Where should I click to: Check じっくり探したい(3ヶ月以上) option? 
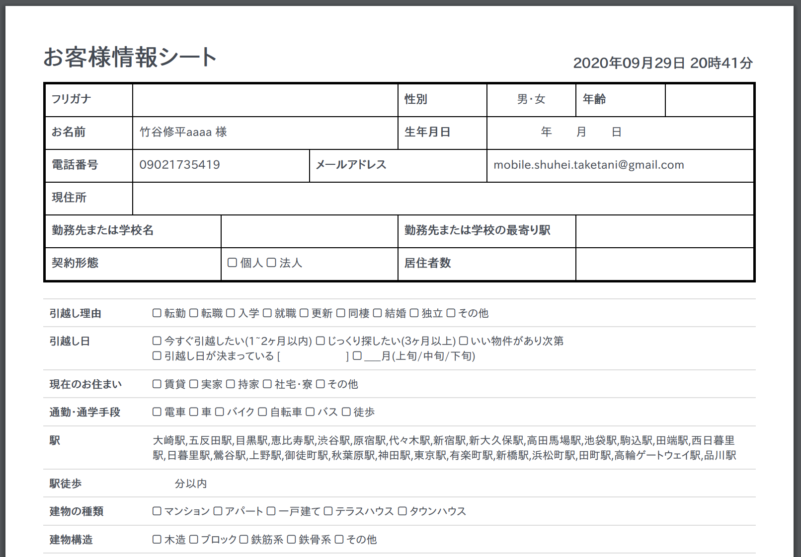pos(320,341)
